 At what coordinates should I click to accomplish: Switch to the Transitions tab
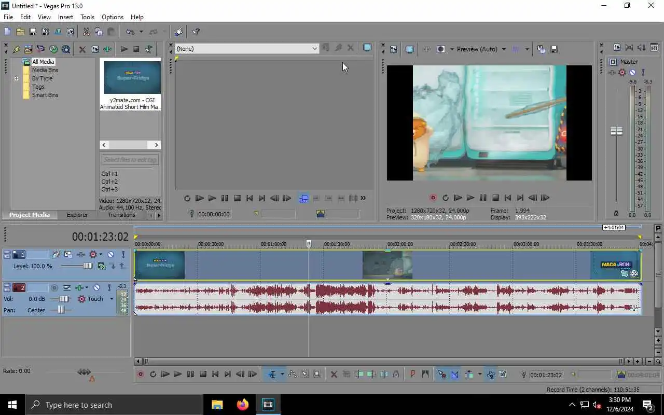pyautogui.click(x=121, y=215)
